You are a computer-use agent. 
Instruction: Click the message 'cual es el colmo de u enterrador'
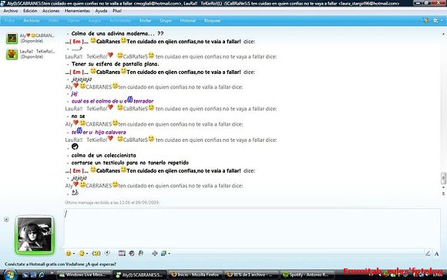113,100
